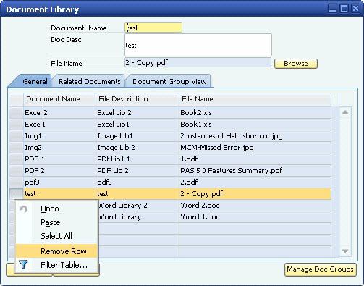Click 2 - Copy.pdf in highlighted row
This screenshot has width=364, height=286.
255,193
